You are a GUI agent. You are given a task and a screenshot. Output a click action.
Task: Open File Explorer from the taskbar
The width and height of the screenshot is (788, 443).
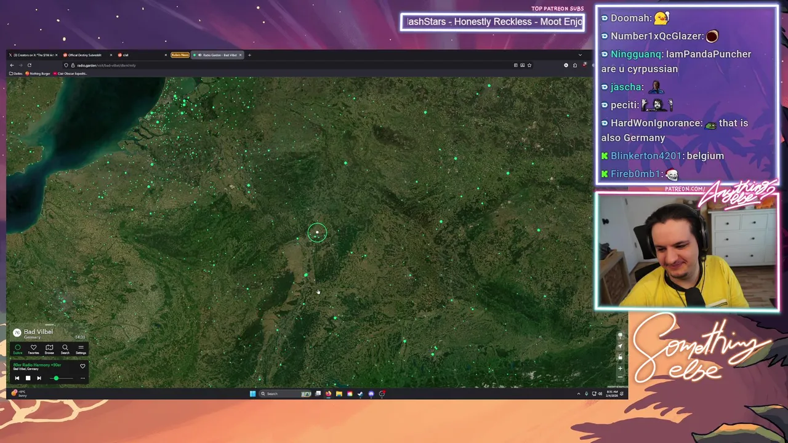339,394
